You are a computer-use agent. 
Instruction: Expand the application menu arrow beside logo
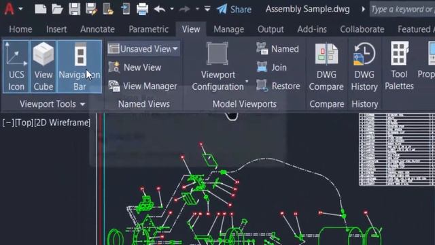coord(20,9)
